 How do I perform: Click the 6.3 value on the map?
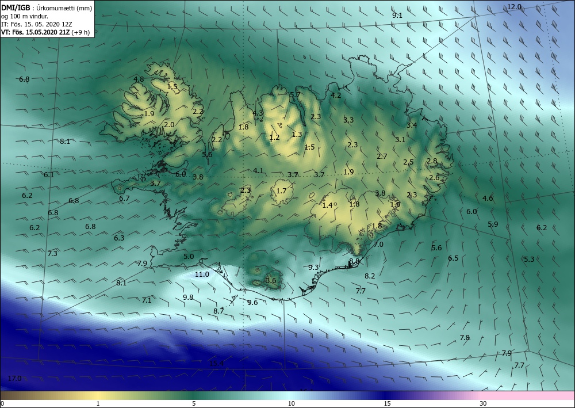pyautogui.click(x=119, y=238)
